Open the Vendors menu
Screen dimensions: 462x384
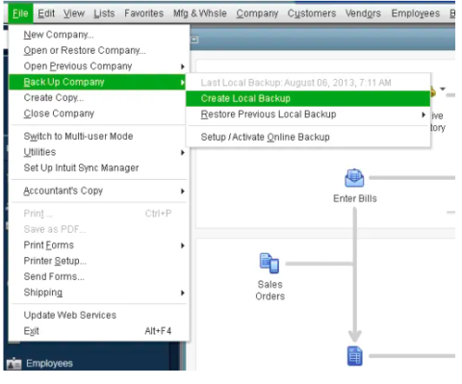click(x=363, y=13)
